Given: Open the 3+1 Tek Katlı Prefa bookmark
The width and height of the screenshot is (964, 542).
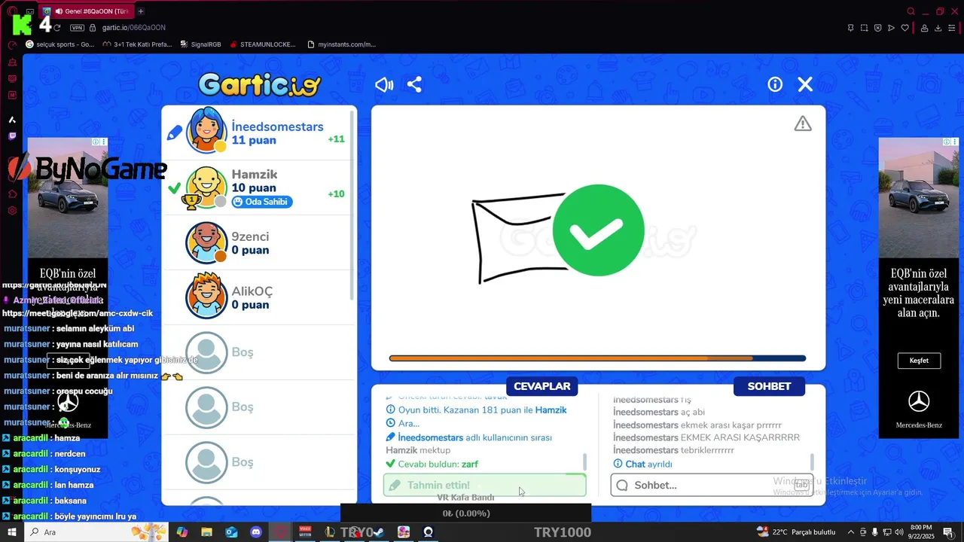Looking at the screenshot, I should (x=137, y=44).
